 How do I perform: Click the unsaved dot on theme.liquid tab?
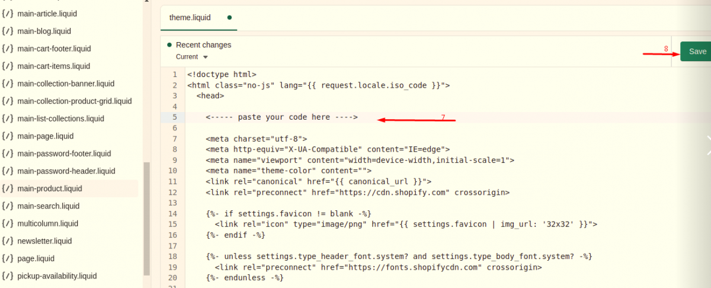click(229, 18)
